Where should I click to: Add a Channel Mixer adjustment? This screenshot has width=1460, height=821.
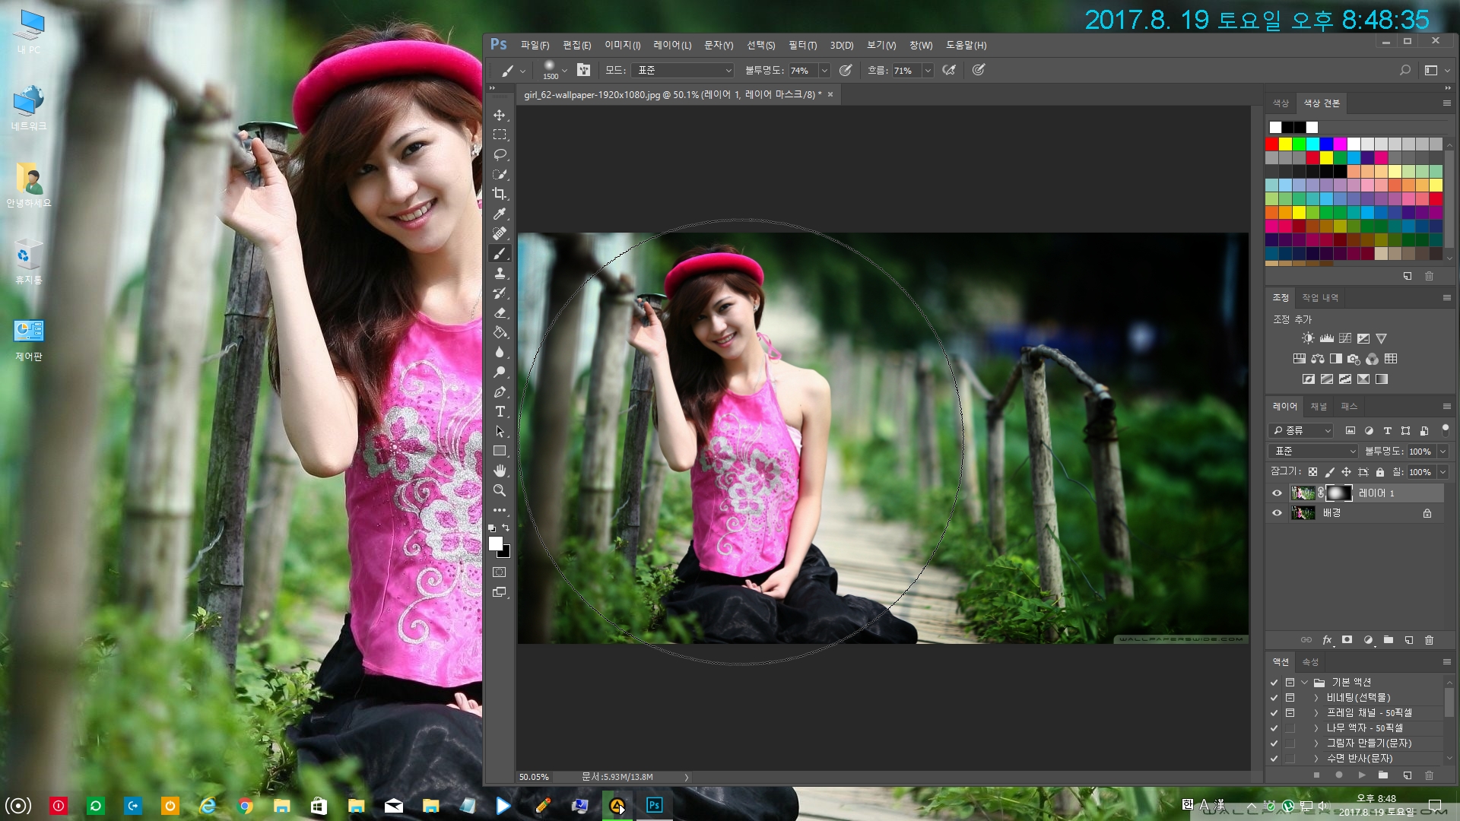pos(1373,359)
